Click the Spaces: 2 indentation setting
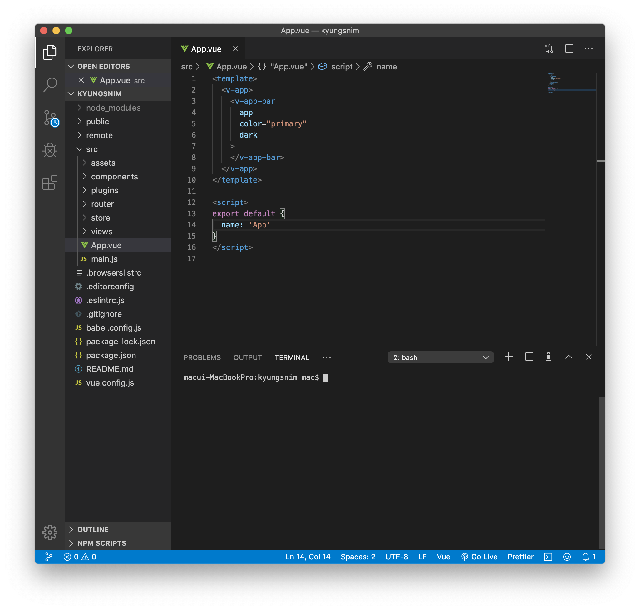The image size is (640, 610). tap(358, 557)
